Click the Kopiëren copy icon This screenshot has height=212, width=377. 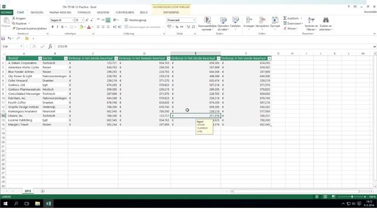click(14, 24)
